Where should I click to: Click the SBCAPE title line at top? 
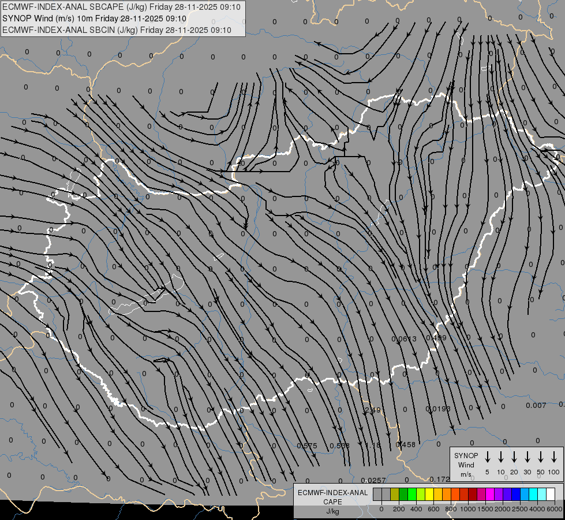point(121,7)
